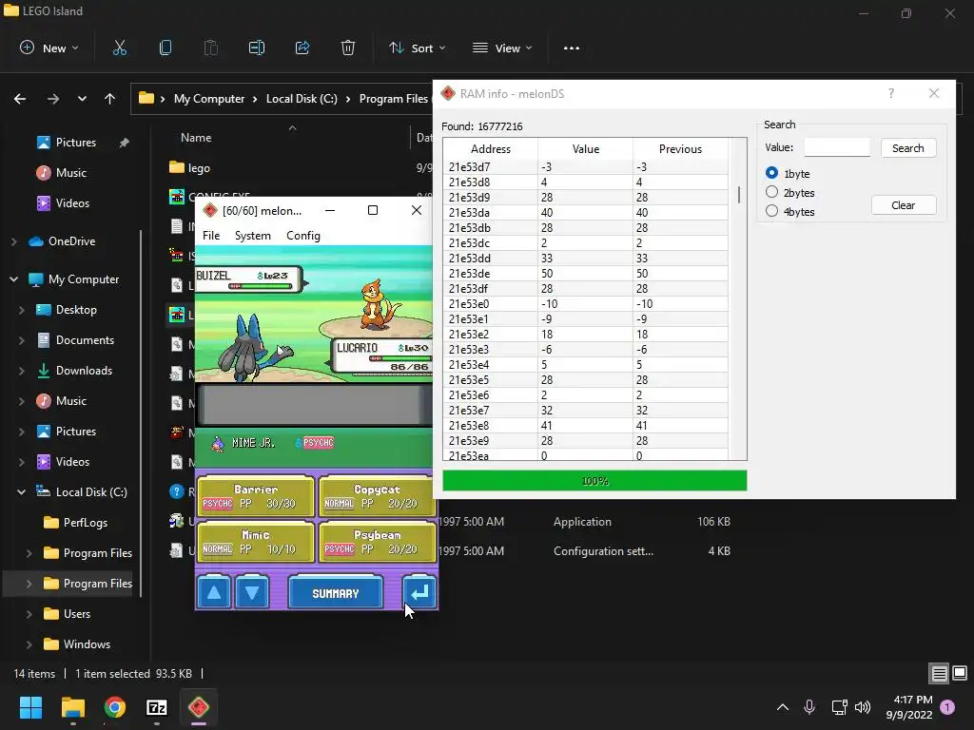Click the up arrow button in game touchscreen
The height and width of the screenshot is (730, 974).
tap(214, 592)
